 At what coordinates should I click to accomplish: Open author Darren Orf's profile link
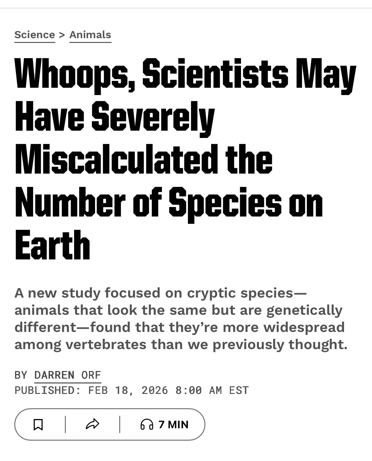[67, 375]
